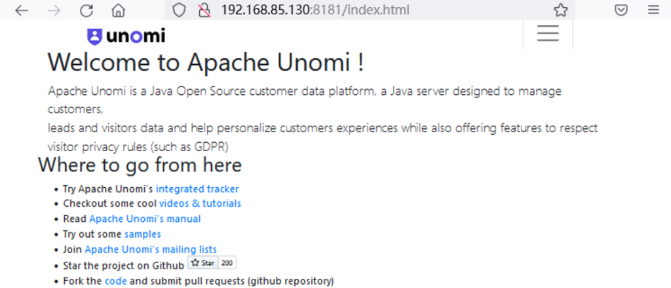Screen dimensions: 671x288
Task: Open the code repository link
Action: click(x=115, y=281)
